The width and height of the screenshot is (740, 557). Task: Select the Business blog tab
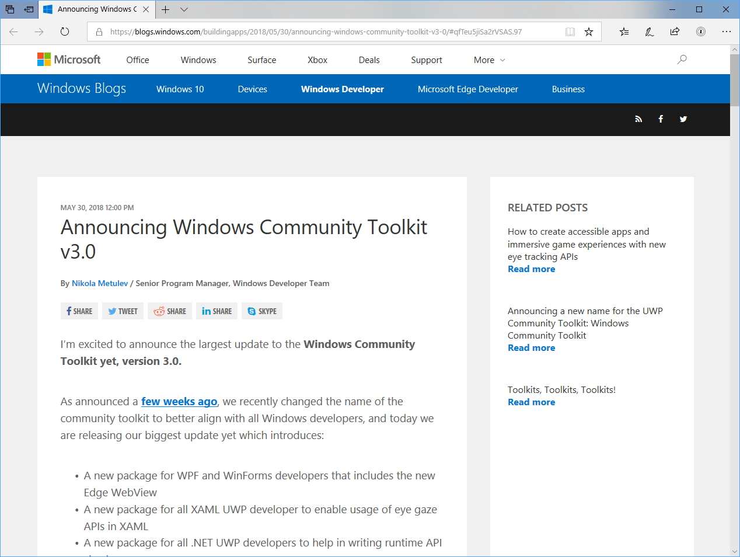pyautogui.click(x=568, y=89)
